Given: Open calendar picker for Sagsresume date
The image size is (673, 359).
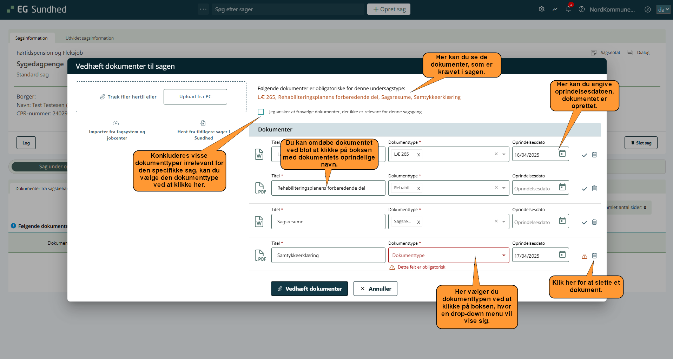Looking at the screenshot, I should (x=562, y=221).
